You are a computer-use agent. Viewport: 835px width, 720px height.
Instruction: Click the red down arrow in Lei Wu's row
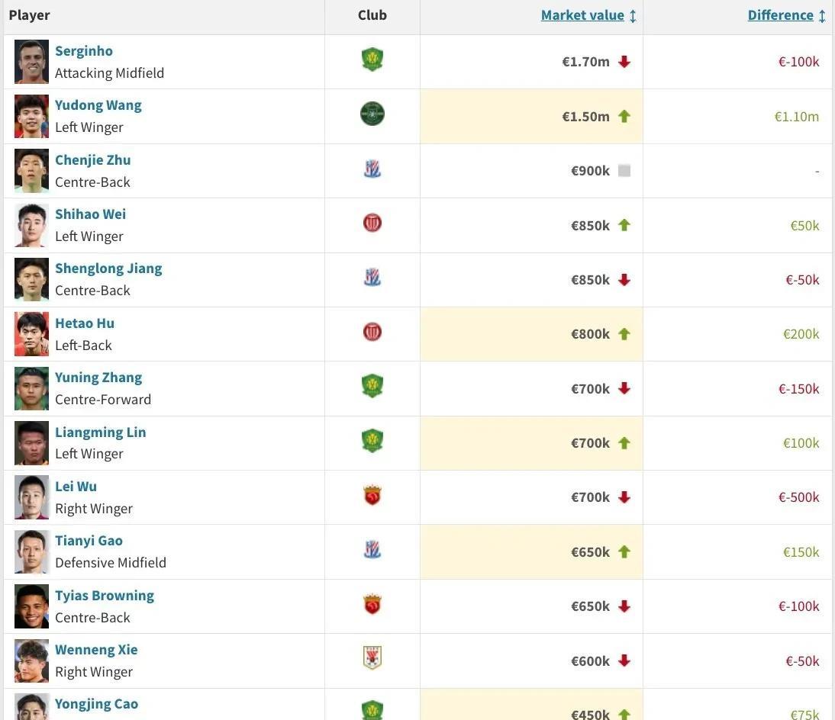pyautogui.click(x=624, y=497)
